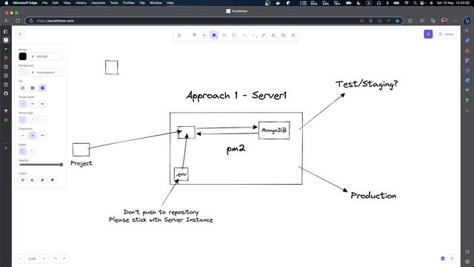Select the Ellipse shape tool
474x267 pixels.
[234, 36]
